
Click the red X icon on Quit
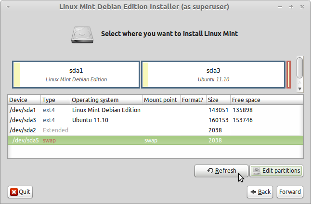[14, 192]
